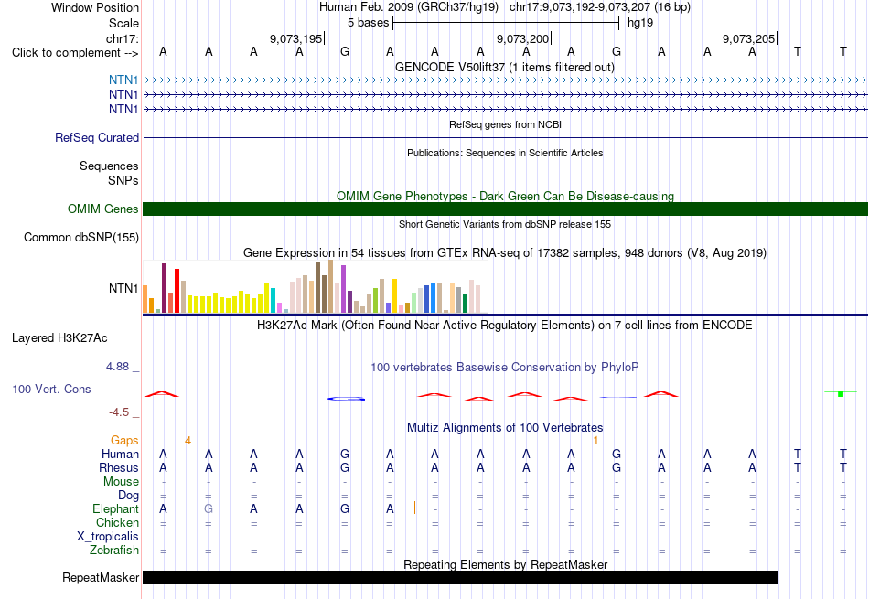Click the Sequences subtrack label
This screenshot has height=599, width=869.
pos(109,166)
